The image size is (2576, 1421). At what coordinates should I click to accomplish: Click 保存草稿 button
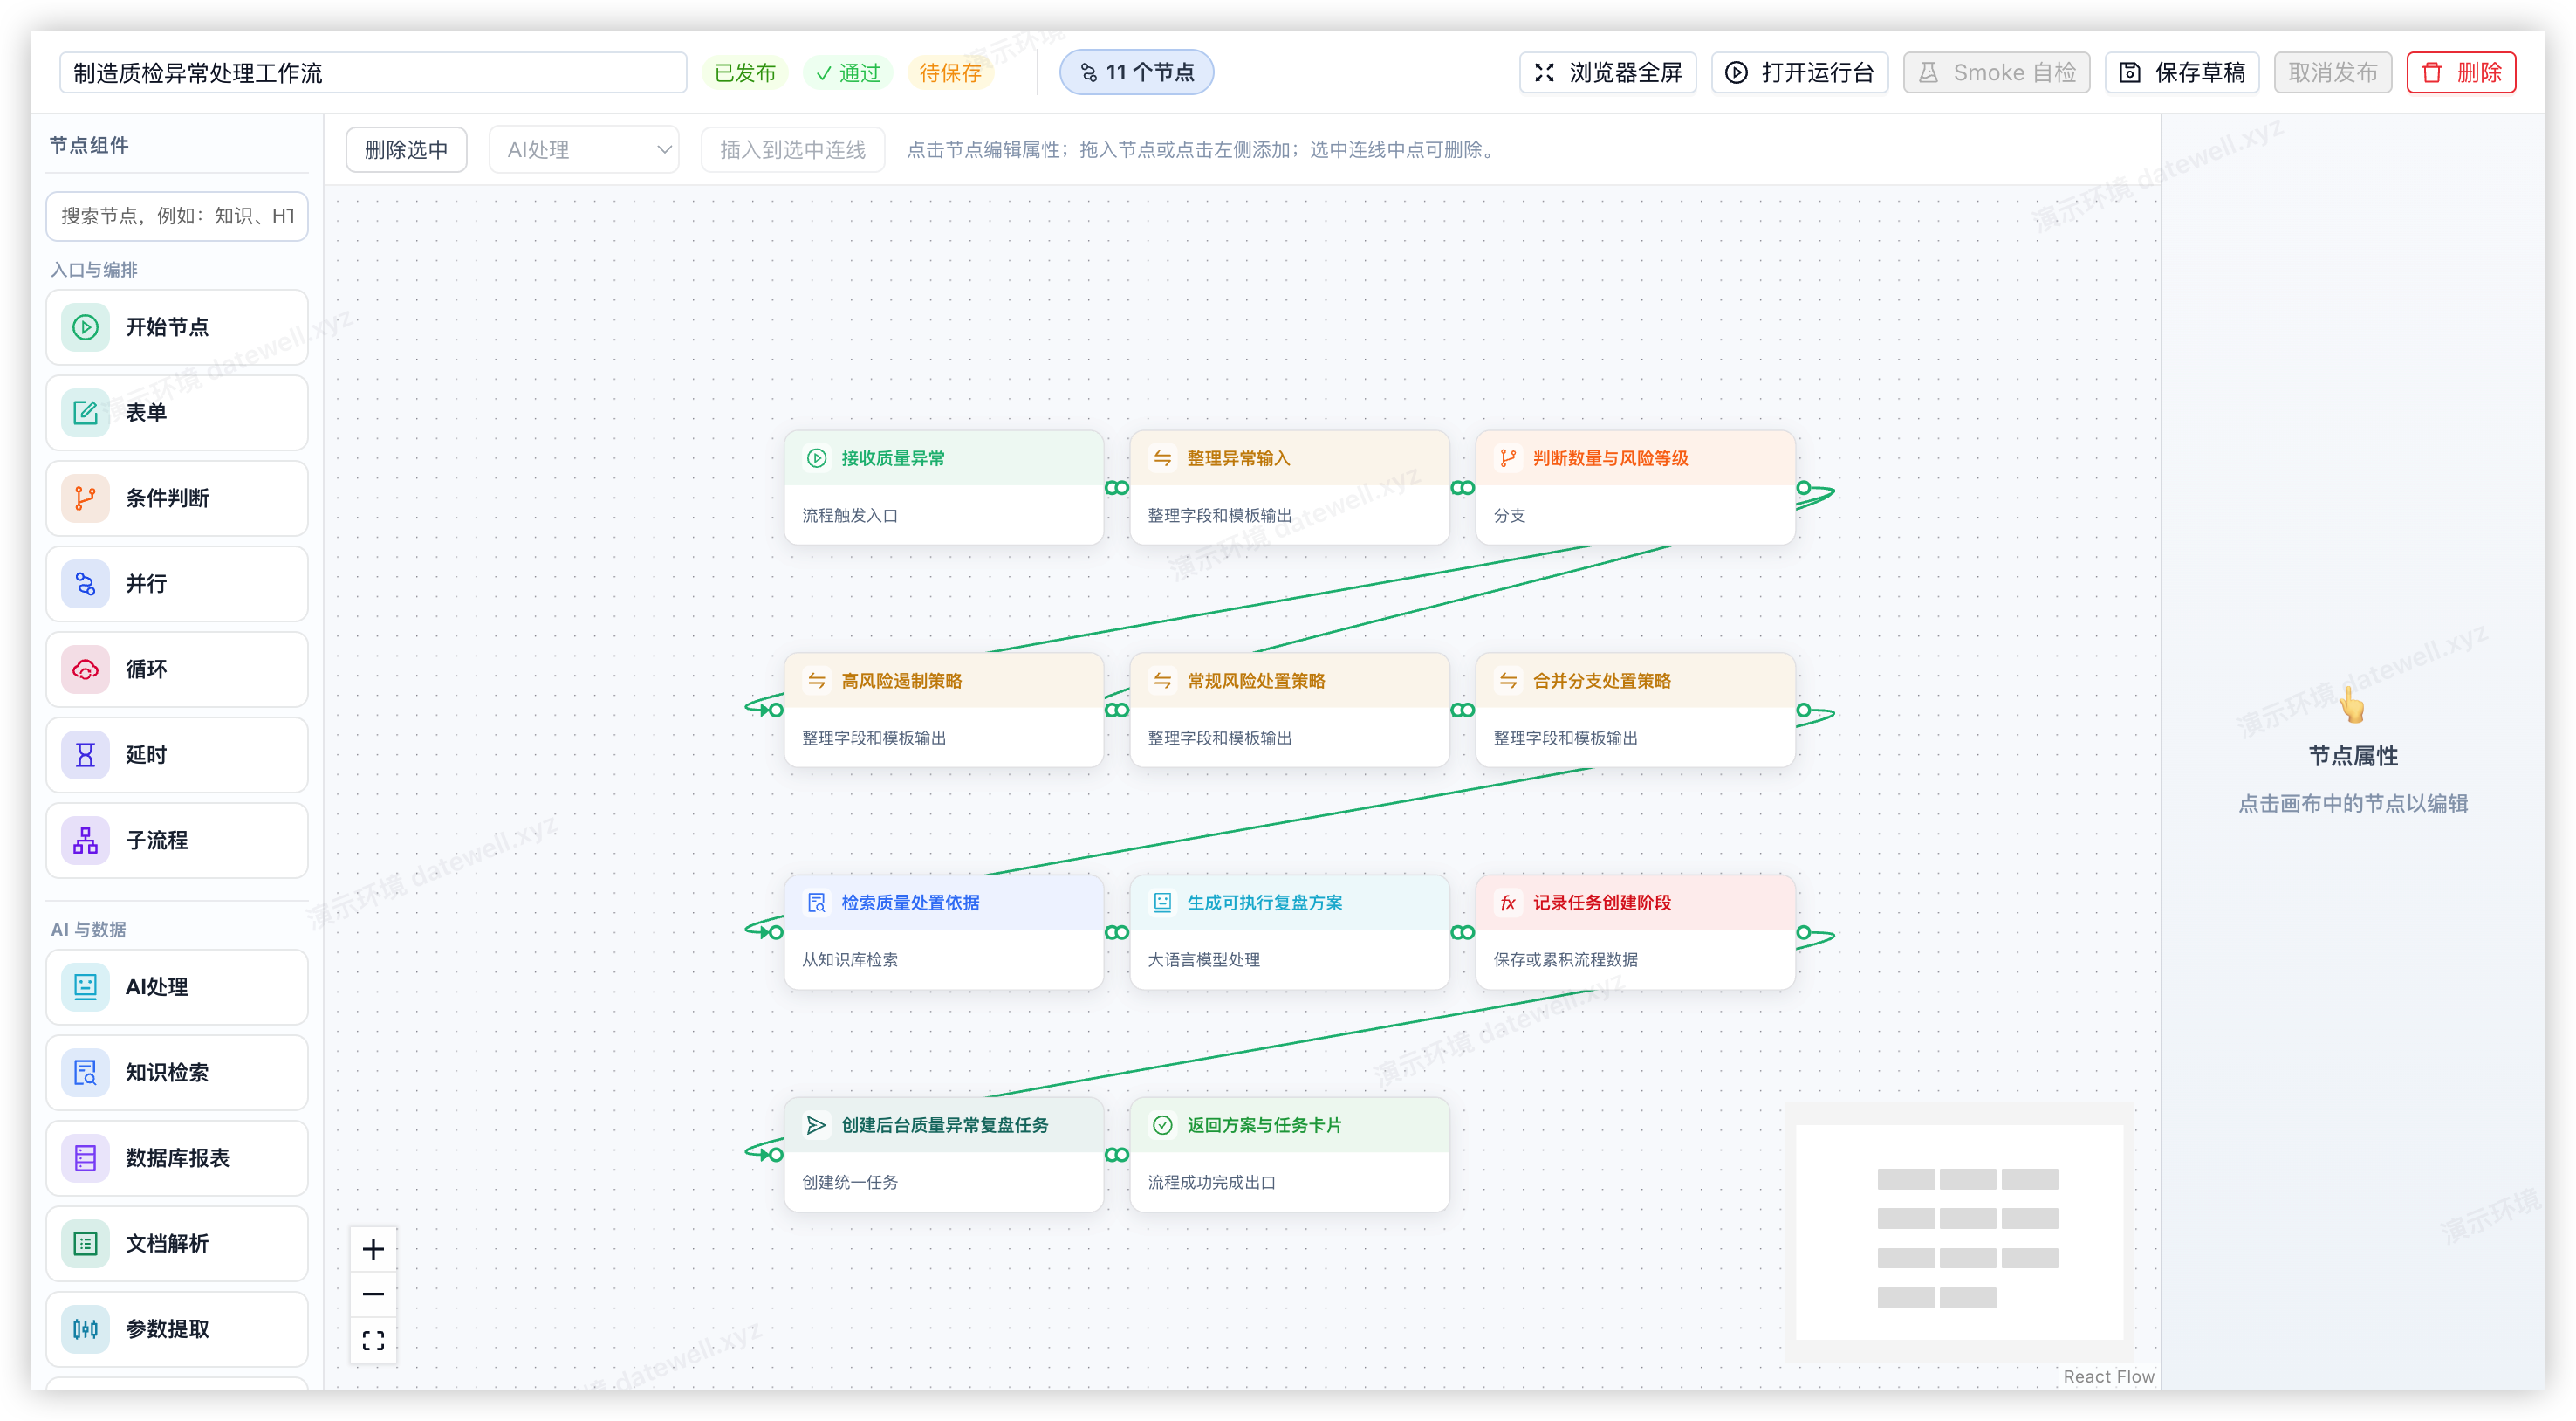coord(2182,72)
